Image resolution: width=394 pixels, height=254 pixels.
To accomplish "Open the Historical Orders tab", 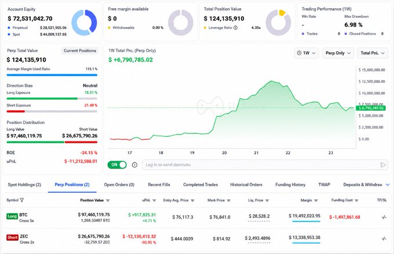I will [246, 184].
